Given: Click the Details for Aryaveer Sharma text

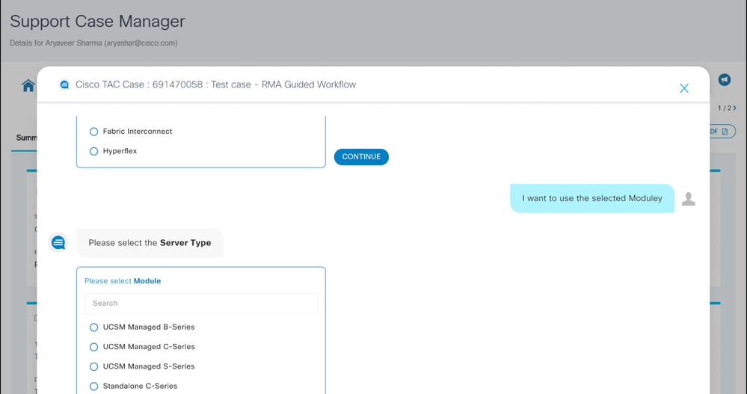Looking at the screenshot, I should (94, 43).
